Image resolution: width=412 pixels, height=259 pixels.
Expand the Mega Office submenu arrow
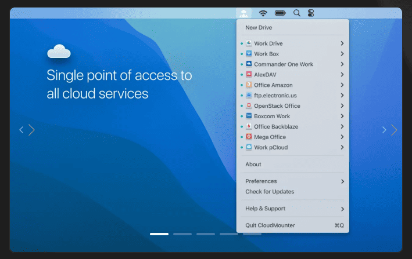pos(342,137)
